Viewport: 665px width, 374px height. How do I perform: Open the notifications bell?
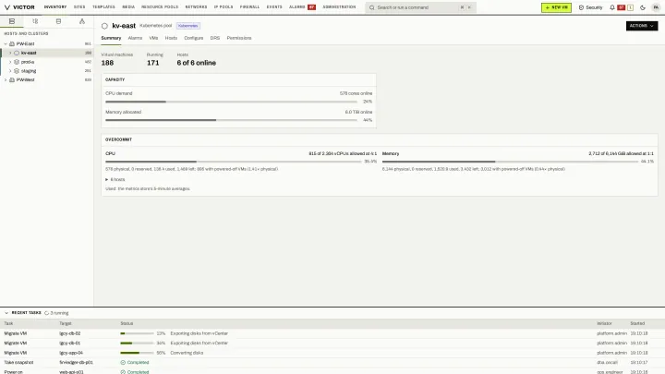612,7
